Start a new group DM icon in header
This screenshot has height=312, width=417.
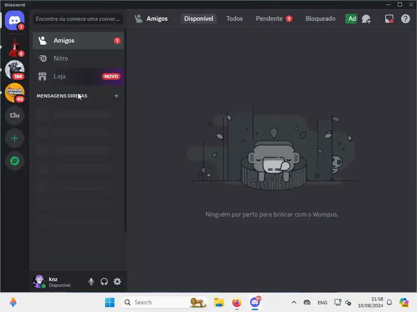pyautogui.click(x=366, y=19)
